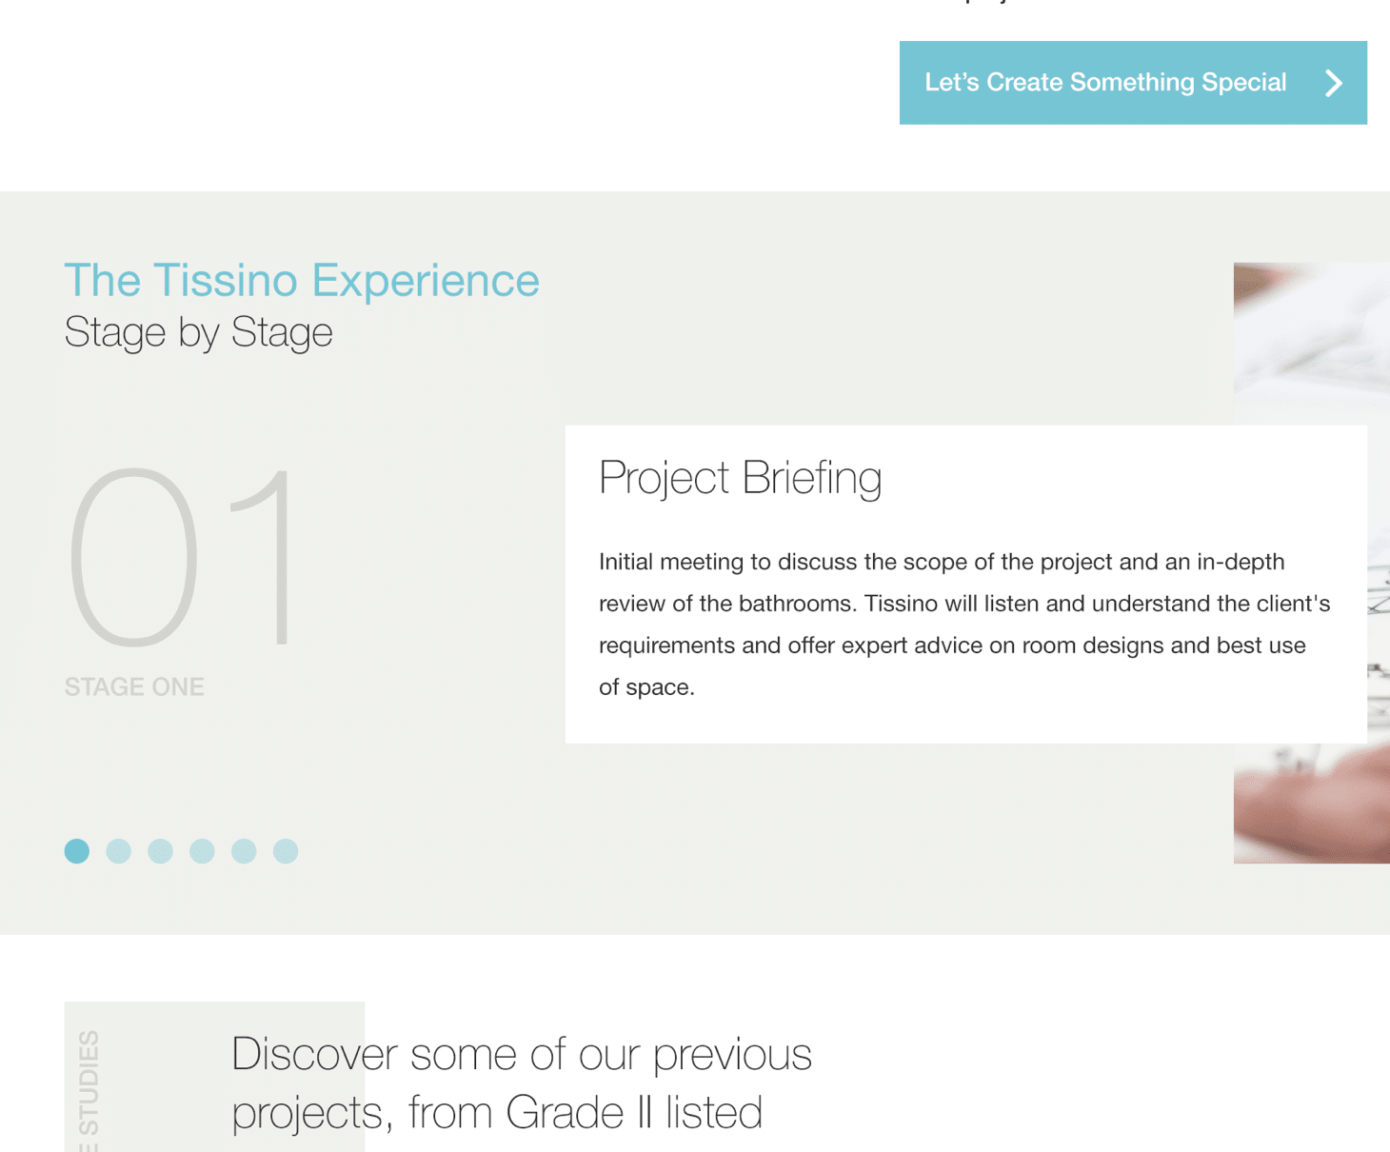Image resolution: width=1390 pixels, height=1152 pixels.
Task: Open the sixth and last carousel dot
Action: tap(286, 851)
